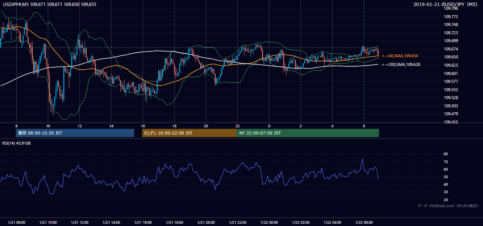Click the RSI scale value 70
Viewport: 483px width, 226px height.
pyautogui.click(x=446, y=162)
